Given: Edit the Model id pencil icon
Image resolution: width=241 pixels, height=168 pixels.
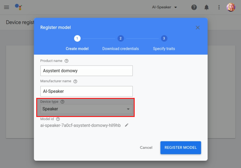Looking at the screenshot, I should point(127,125).
